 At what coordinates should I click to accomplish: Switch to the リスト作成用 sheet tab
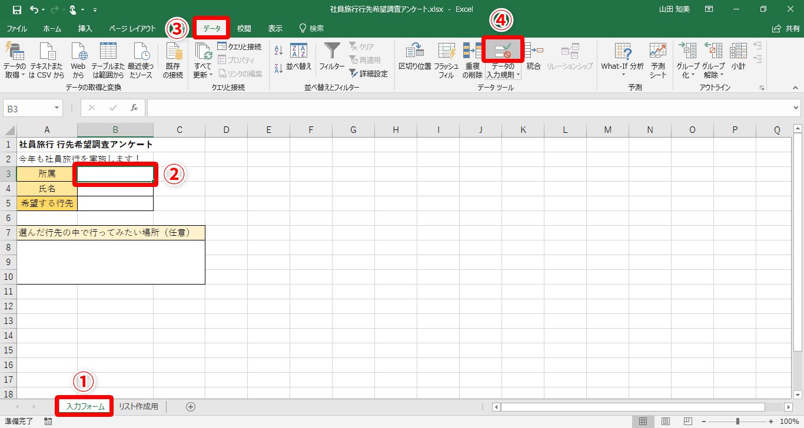138,406
